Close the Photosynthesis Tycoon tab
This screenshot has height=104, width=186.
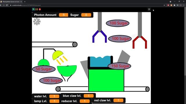pyautogui.click(x=21, y=2)
